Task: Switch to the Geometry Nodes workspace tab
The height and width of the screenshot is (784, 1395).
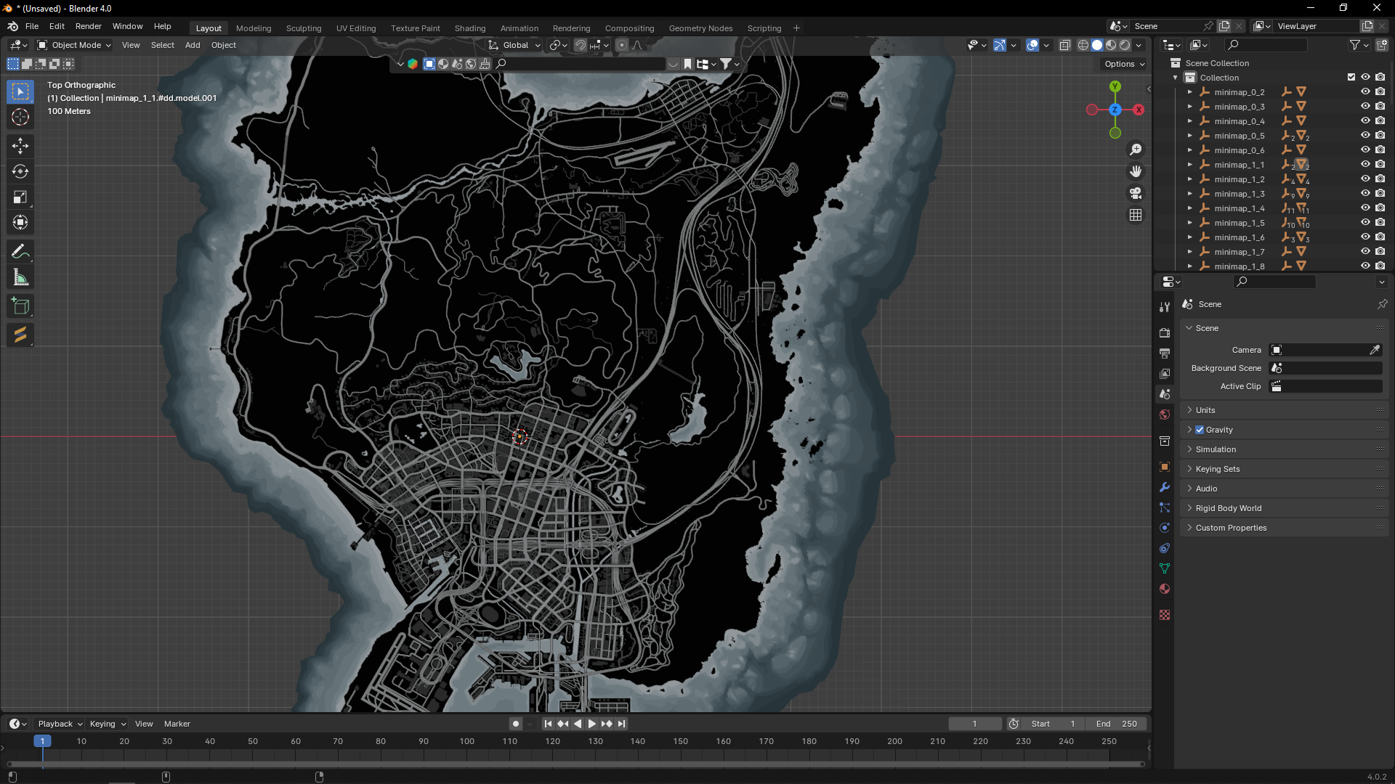Action: [x=700, y=28]
